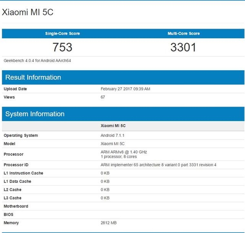Click the Xiaomi MI 5C page title
Viewport: 245px width, 233px height.
(x=28, y=12)
